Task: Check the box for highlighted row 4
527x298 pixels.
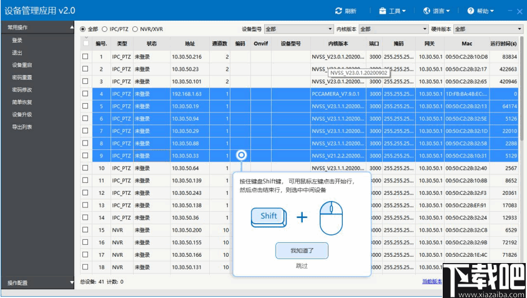Action: click(86, 94)
